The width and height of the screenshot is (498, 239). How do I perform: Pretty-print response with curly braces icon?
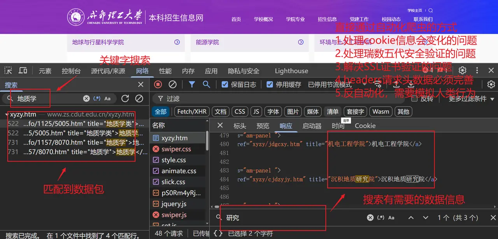[x=218, y=234]
